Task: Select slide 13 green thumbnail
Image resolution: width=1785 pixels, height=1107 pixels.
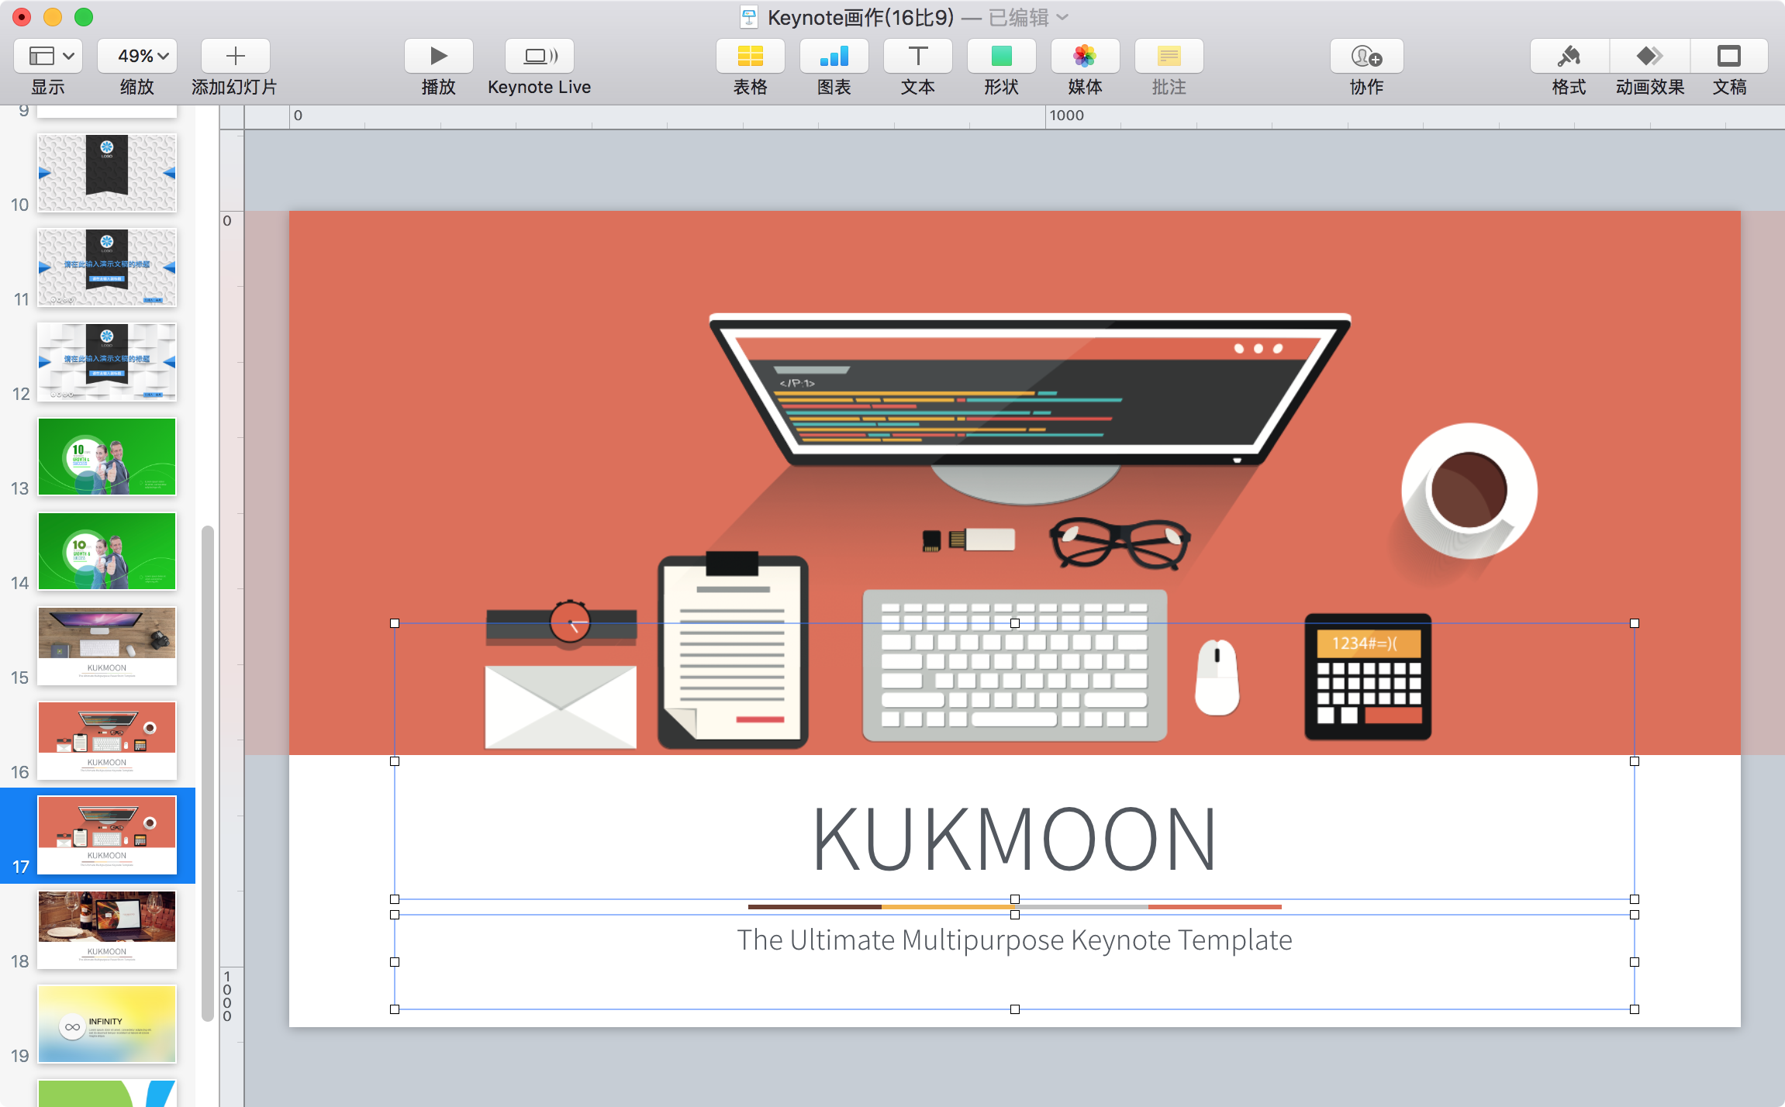Action: (107, 457)
